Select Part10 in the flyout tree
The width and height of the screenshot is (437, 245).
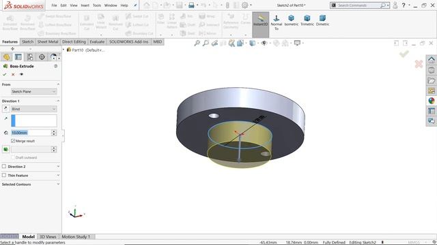[85, 50]
